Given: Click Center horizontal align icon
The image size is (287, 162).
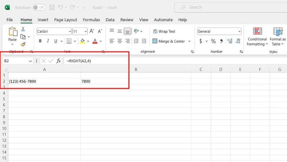Looking at the screenshot, I should (x=120, y=41).
